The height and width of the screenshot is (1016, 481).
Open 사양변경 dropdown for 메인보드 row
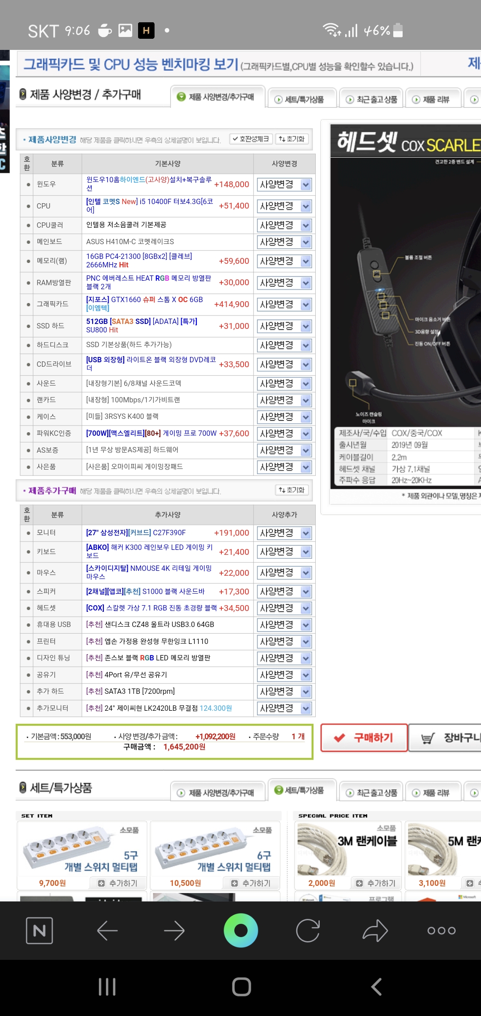[x=284, y=242]
